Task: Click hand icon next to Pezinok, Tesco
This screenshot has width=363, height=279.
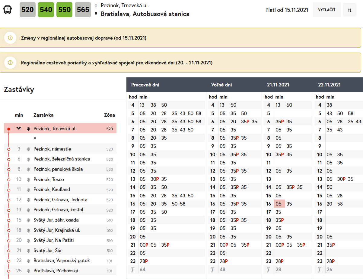Action: pos(29,180)
